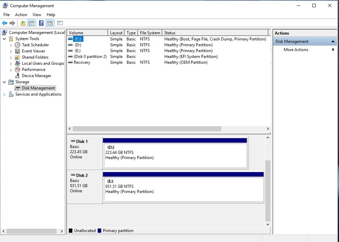
Task: Click the Settings checklist toolbar icon
Action: coord(60,23)
